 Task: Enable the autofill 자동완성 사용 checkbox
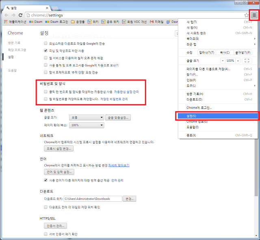[x=45, y=92]
